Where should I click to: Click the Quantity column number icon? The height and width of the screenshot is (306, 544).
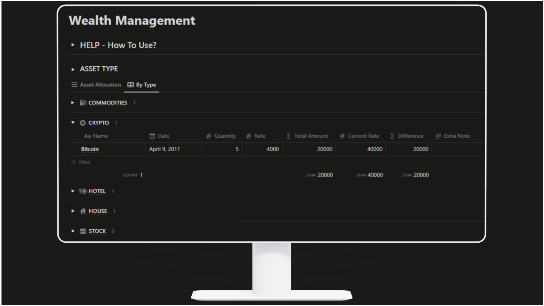coord(209,136)
